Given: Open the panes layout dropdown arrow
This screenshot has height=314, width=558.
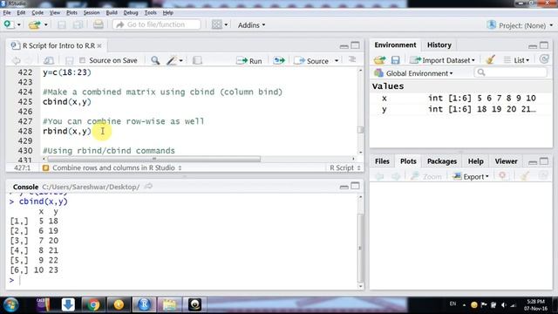Looking at the screenshot, I should pyautogui.click(x=226, y=25).
